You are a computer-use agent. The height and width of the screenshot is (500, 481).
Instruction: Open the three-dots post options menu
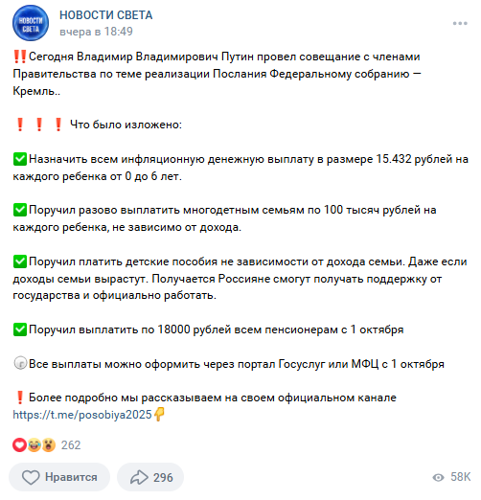pos(460,23)
